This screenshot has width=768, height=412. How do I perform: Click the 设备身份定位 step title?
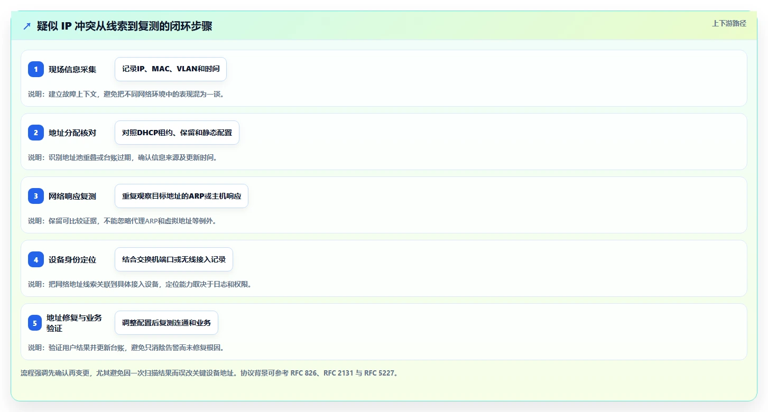click(x=72, y=259)
